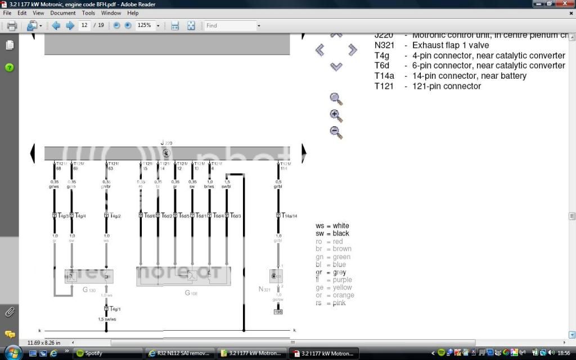576x360 pixels.
Task: Click the Find search field
Action: pos(229,26)
